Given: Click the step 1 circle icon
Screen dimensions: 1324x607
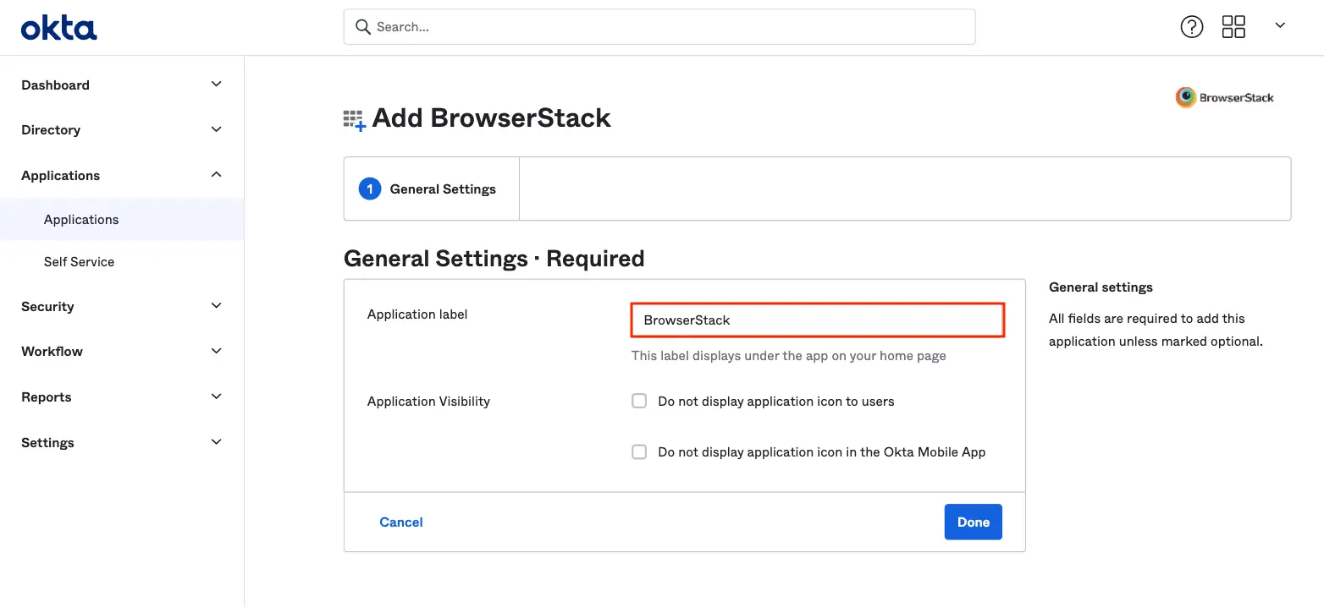Looking at the screenshot, I should point(370,189).
